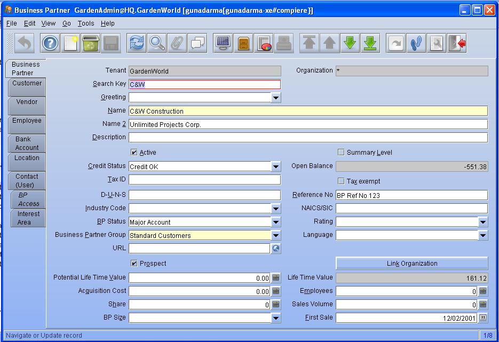499x342 pixels.
Task: Refresh data with the blue arrows icon
Action: click(137, 43)
